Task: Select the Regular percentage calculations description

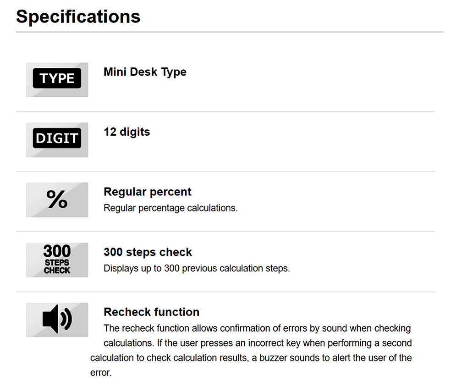Action: point(170,208)
